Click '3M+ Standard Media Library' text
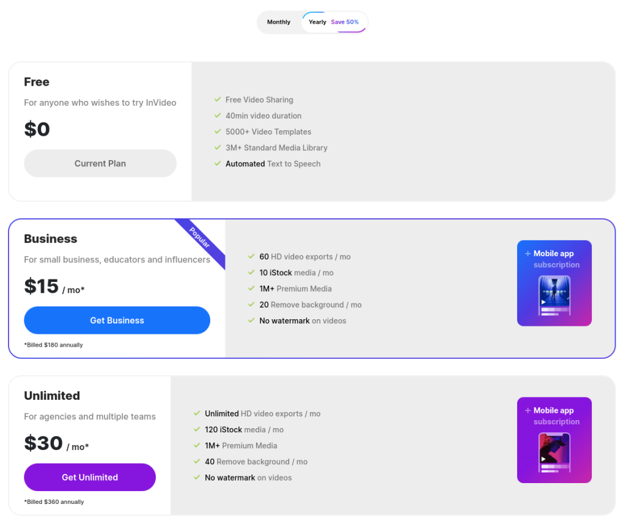 click(x=276, y=148)
